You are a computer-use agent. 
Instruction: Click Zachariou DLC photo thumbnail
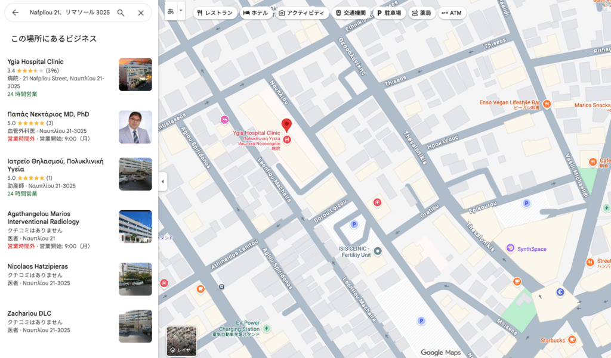[135, 326]
